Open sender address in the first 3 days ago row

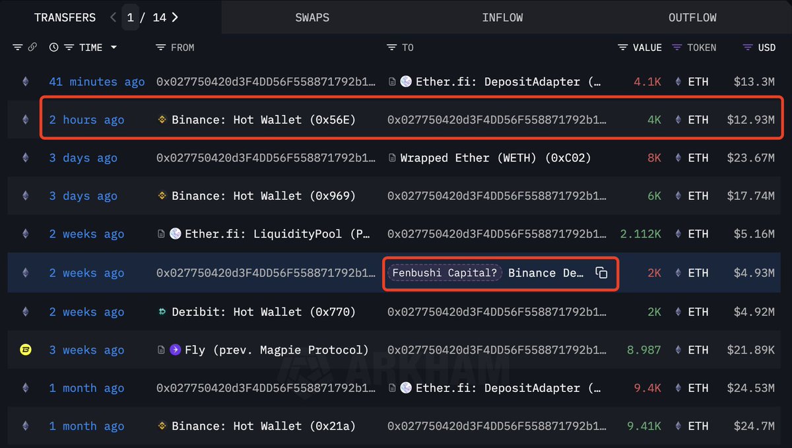click(x=266, y=158)
